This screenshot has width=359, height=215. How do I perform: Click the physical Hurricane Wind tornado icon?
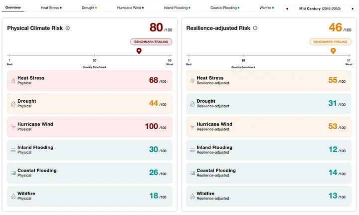[x=13, y=127]
